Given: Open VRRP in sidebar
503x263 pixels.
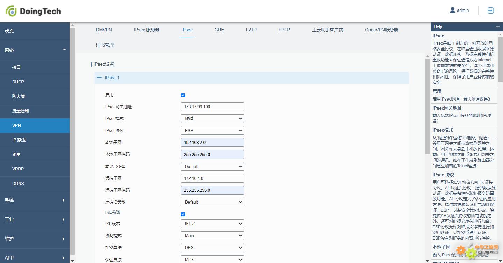Looking at the screenshot, I should point(35,169).
